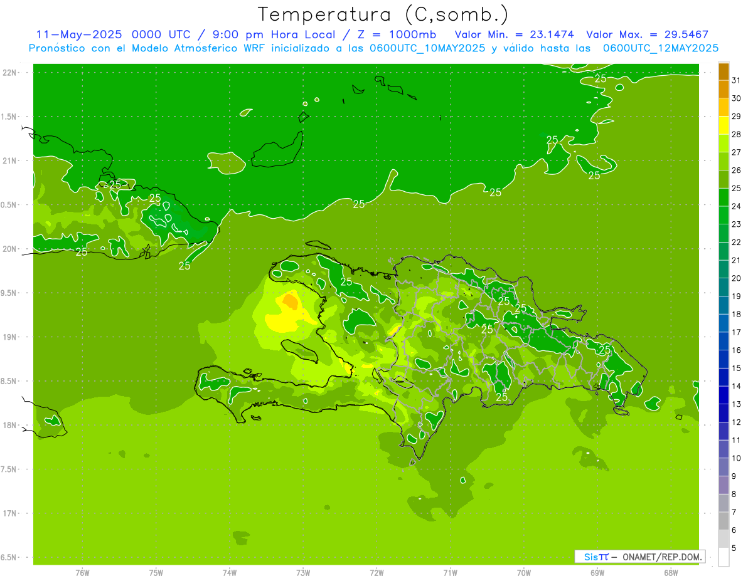753x581 pixels.
Task: Click the color scale label "7"
Action: click(734, 512)
